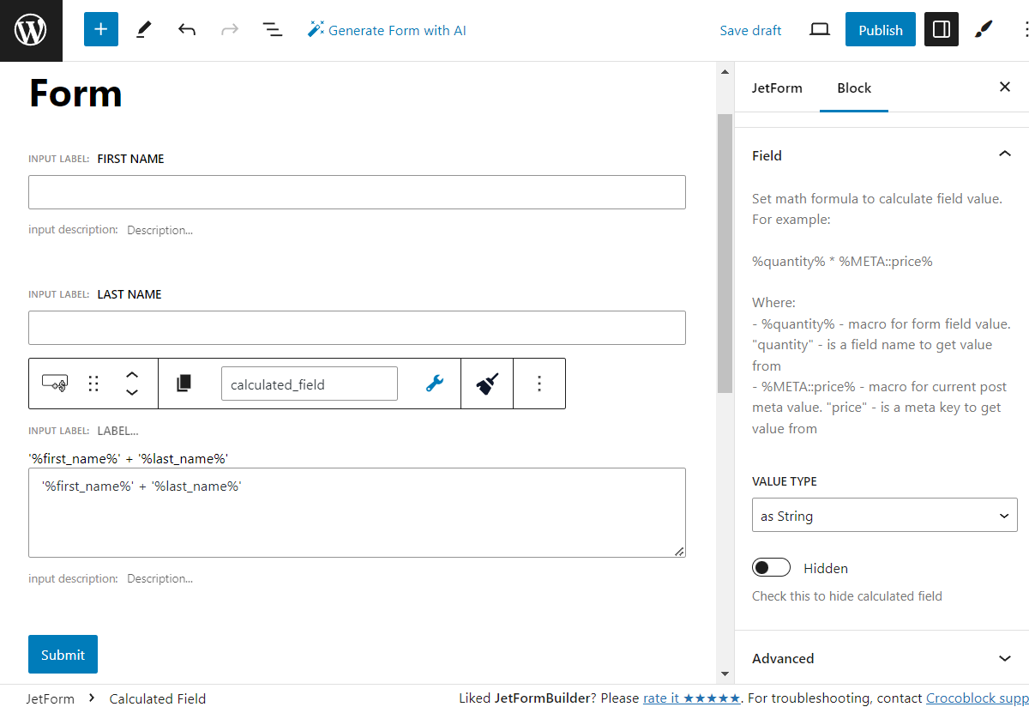This screenshot has height=707, width=1029.
Task: Click the calculated_field name input box
Action: coord(309,384)
